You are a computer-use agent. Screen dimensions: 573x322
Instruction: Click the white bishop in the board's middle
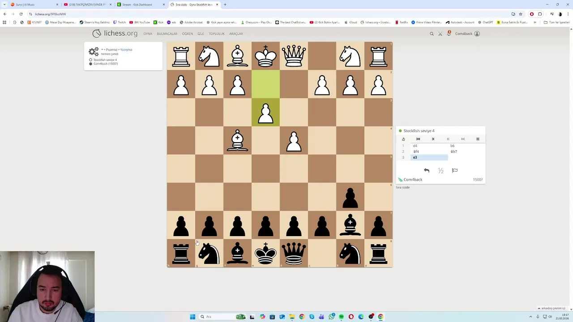click(237, 140)
